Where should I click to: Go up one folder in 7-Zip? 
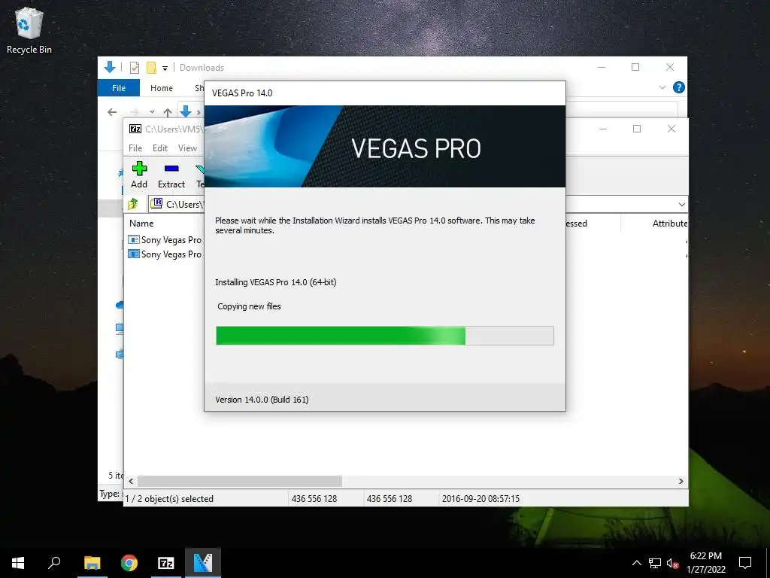point(133,204)
